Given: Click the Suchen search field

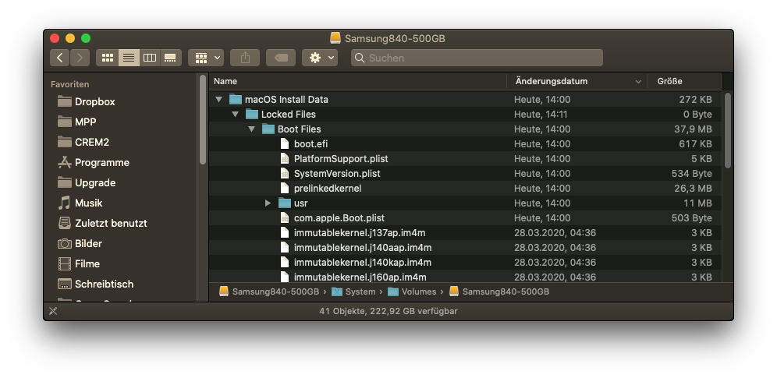Looking at the screenshot, I should [x=477, y=58].
